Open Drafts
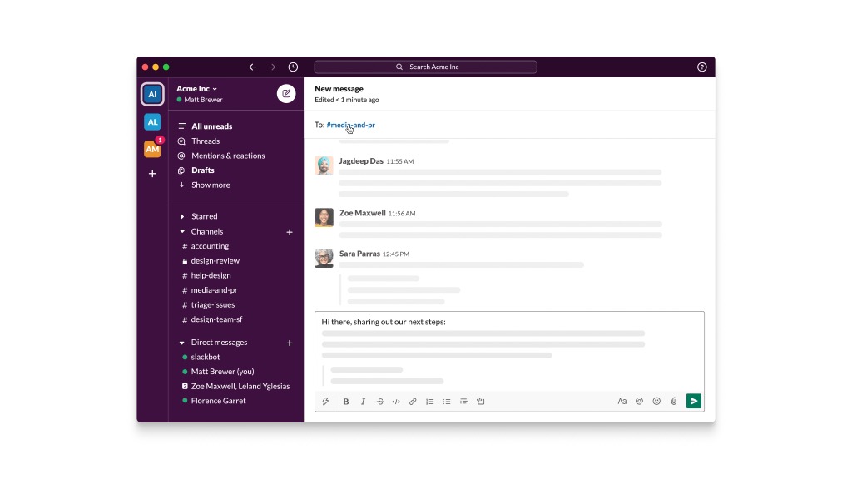Viewport: 852px width, 479px height. click(x=203, y=170)
